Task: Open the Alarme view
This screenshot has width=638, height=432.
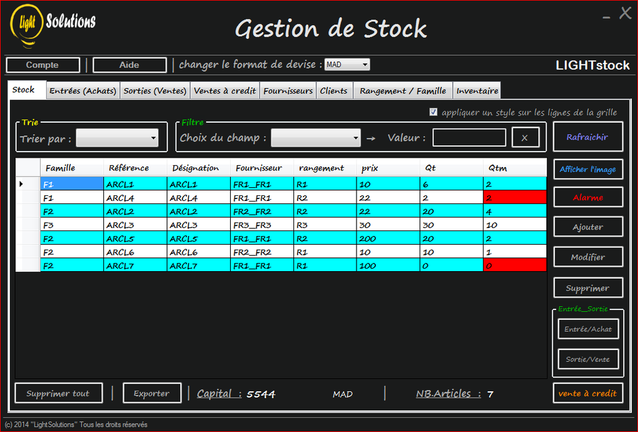Action: tap(587, 197)
